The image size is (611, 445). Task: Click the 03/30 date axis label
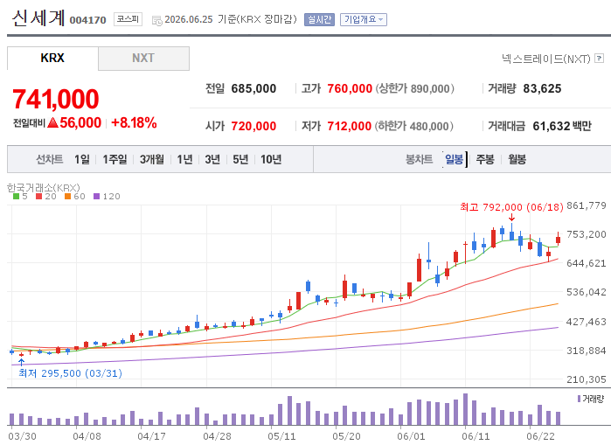[22, 436]
